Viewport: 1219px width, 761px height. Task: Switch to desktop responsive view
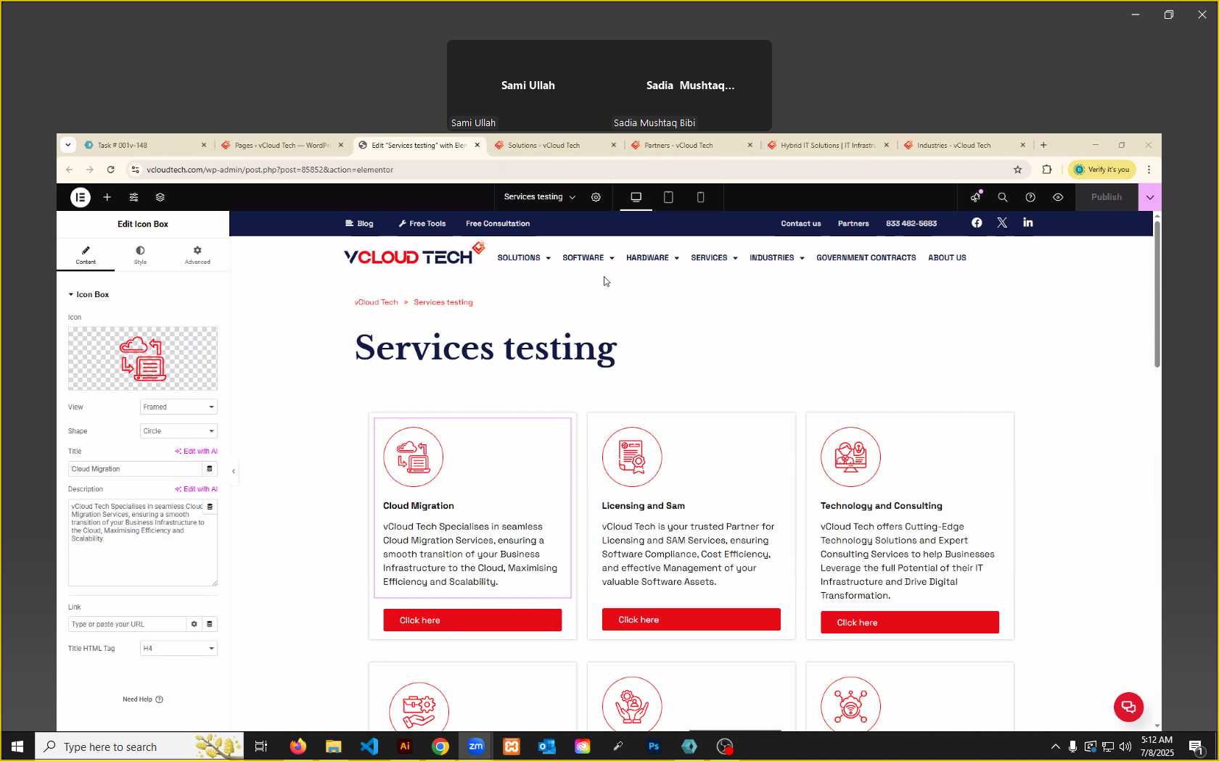636,197
